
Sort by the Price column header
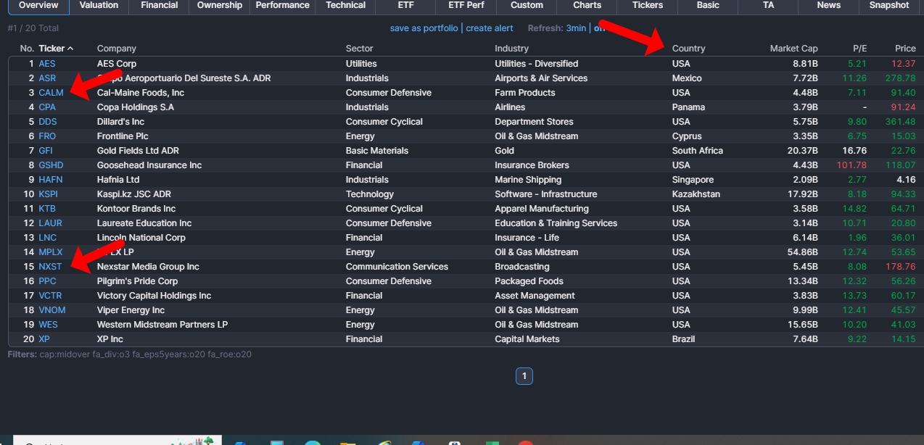pyautogui.click(x=905, y=49)
